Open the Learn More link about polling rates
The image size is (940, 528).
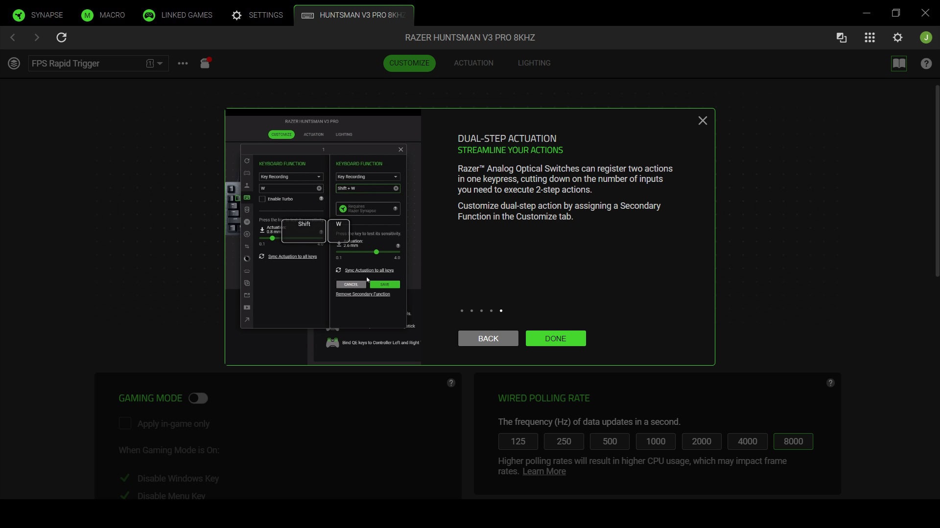tap(543, 471)
